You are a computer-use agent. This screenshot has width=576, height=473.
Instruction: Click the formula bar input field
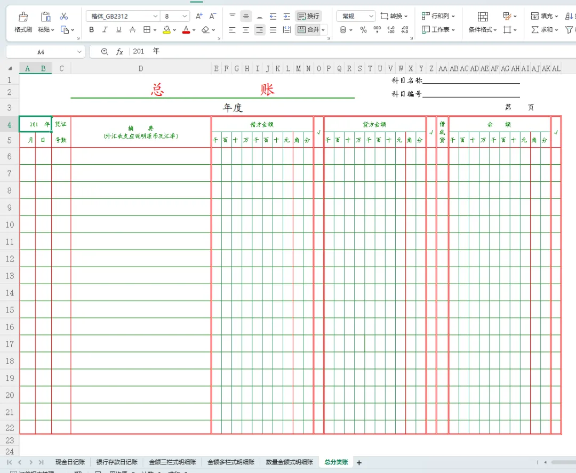tap(353, 52)
